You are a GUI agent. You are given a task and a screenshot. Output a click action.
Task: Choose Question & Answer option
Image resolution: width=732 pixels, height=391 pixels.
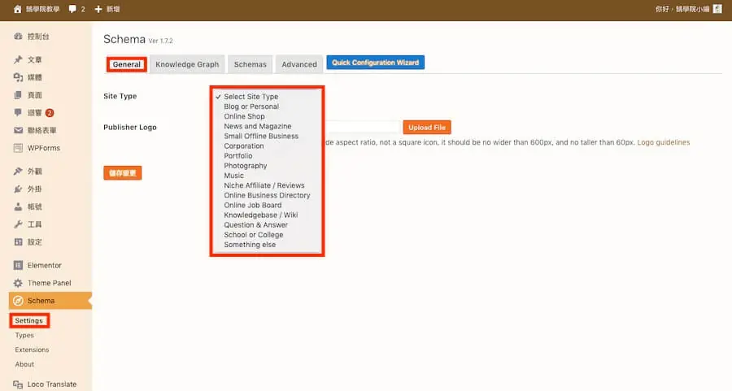[x=256, y=224]
